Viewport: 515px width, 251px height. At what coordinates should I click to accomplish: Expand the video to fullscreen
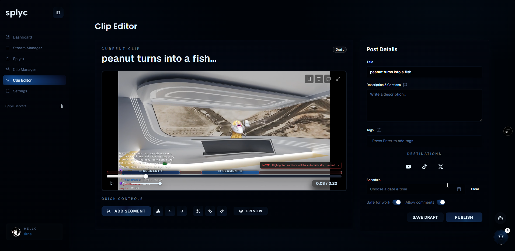coord(339,79)
